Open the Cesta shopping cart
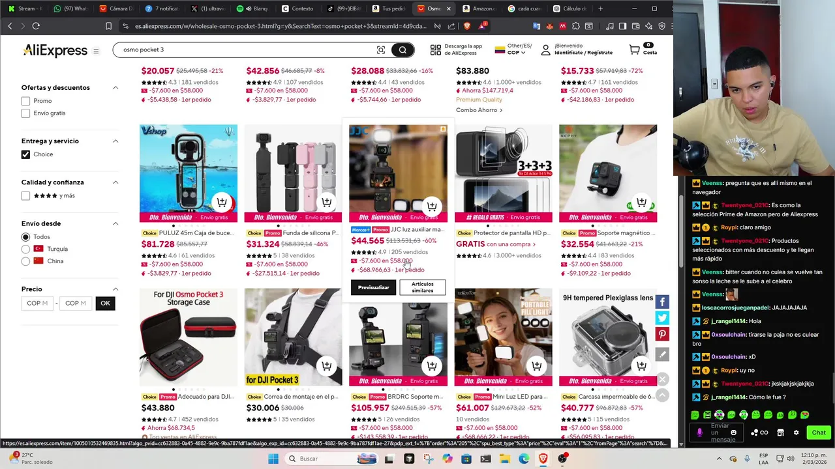Viewport: 835px width, 469px height. [643, 50]
